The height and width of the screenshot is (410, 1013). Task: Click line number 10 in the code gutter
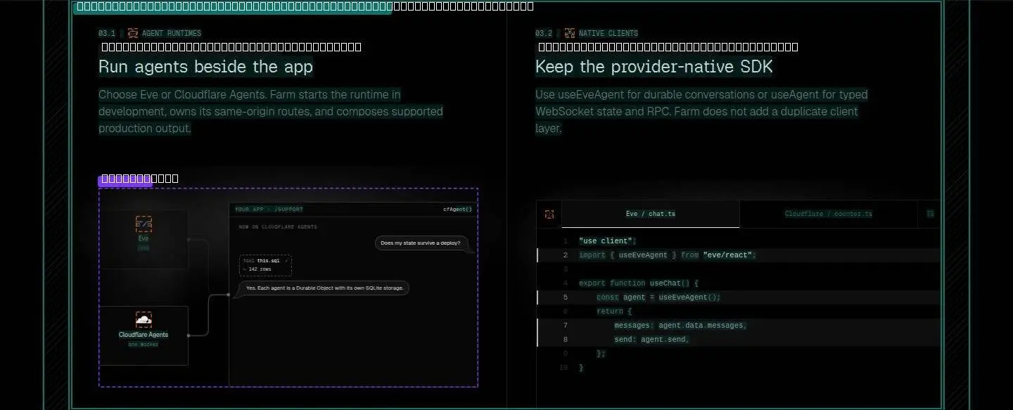point(563,368)
